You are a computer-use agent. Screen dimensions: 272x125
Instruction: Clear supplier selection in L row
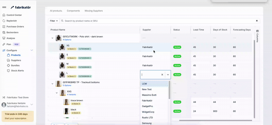[162, 75]
